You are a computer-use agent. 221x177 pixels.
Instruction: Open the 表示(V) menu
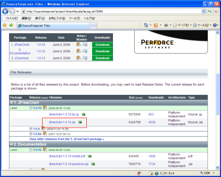(x=40, y=18)
